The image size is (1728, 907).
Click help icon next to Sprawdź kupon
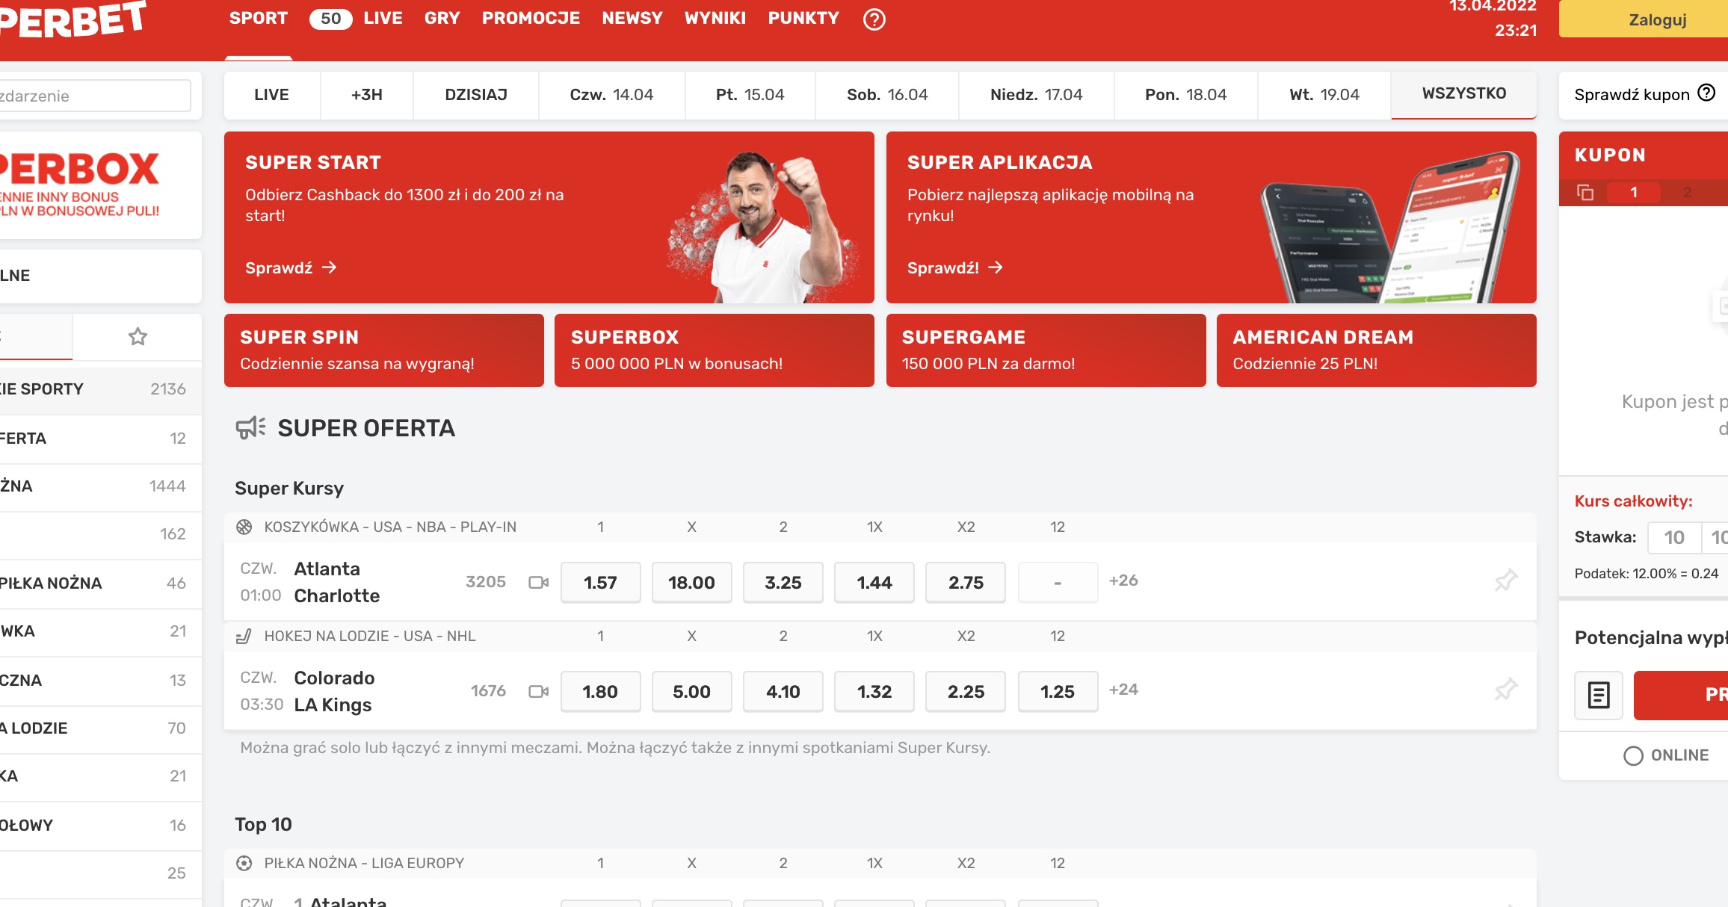tap(1706, 93)
